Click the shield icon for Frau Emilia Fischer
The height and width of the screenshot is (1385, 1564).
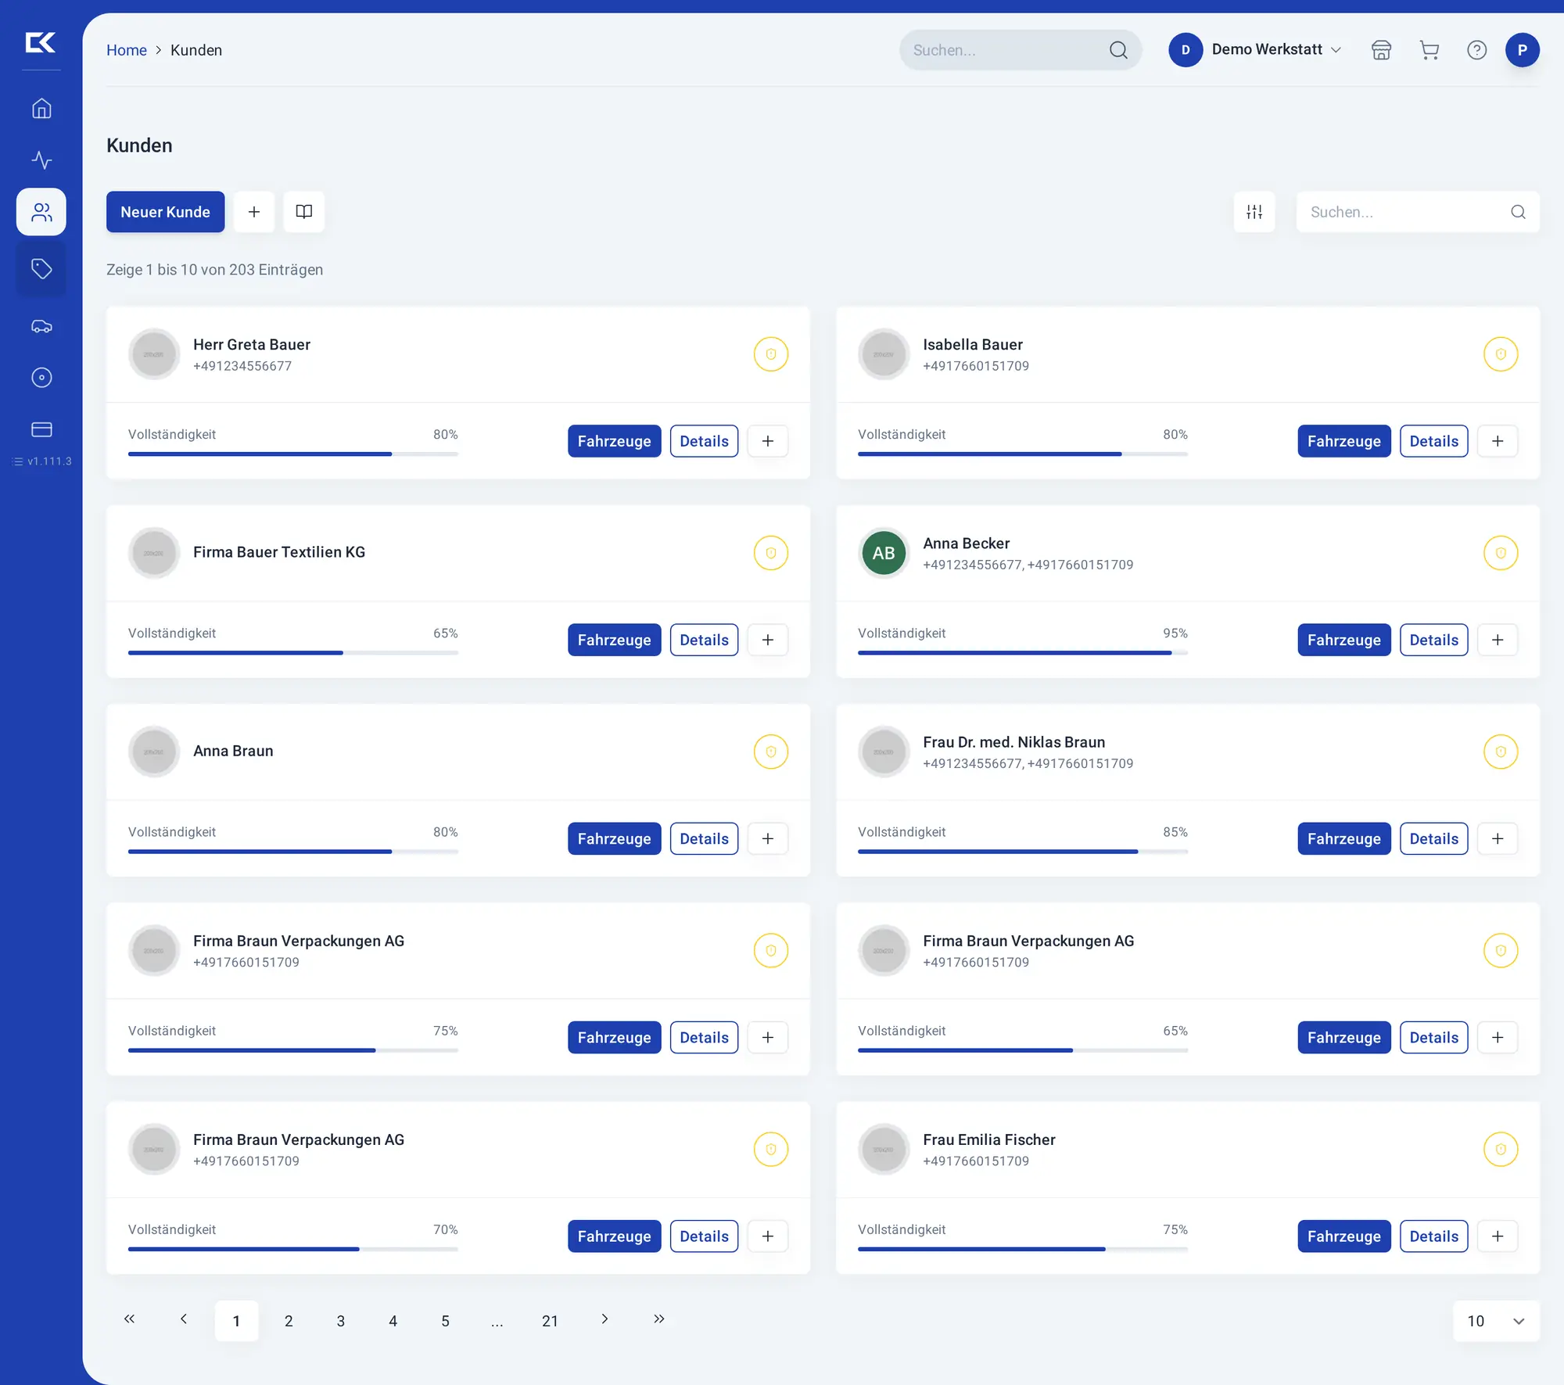[x=1501, y=1150]
